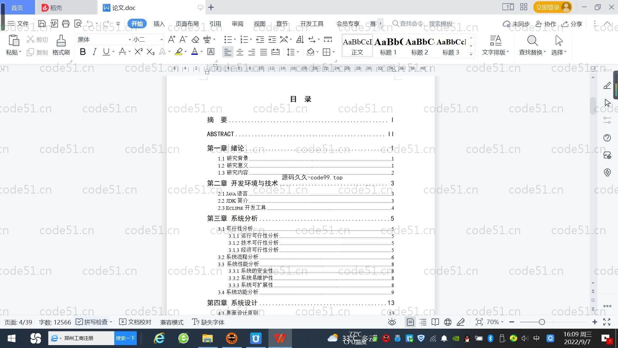Apply subscript X₂ formatting

click(x=150, y=52)
